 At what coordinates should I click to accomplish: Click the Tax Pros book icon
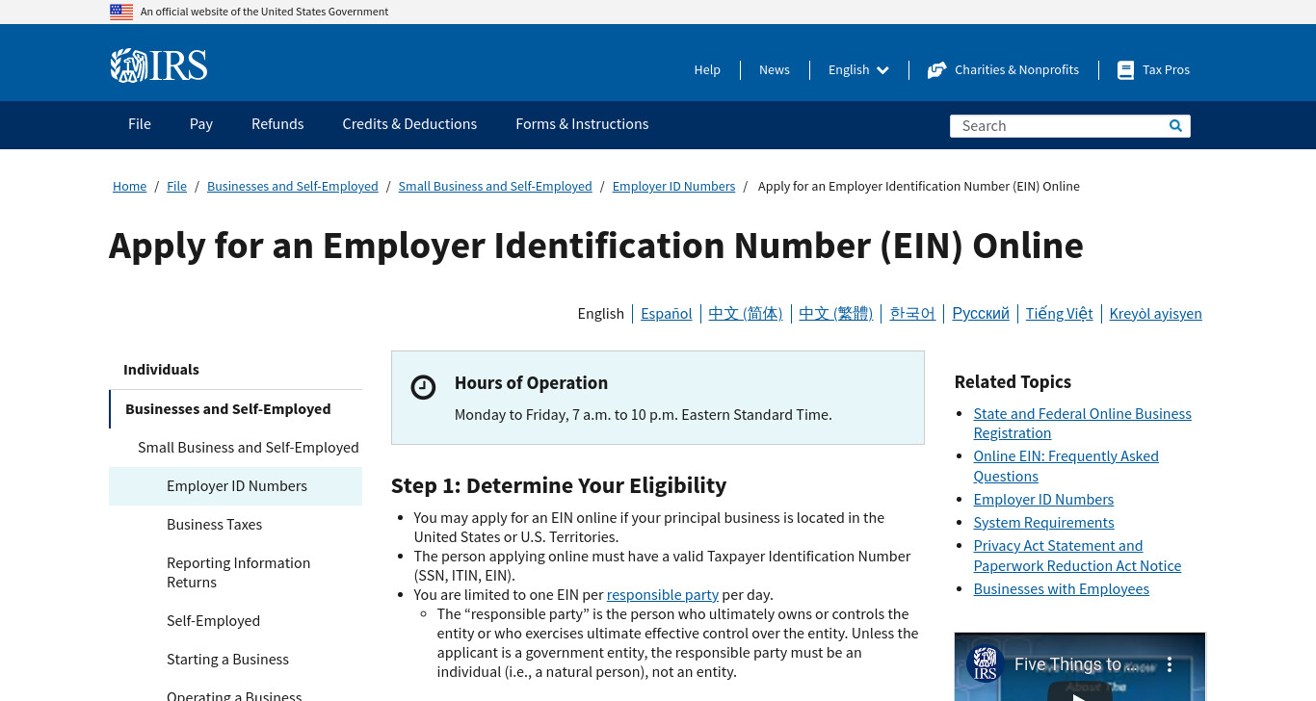click(1125, 69)
